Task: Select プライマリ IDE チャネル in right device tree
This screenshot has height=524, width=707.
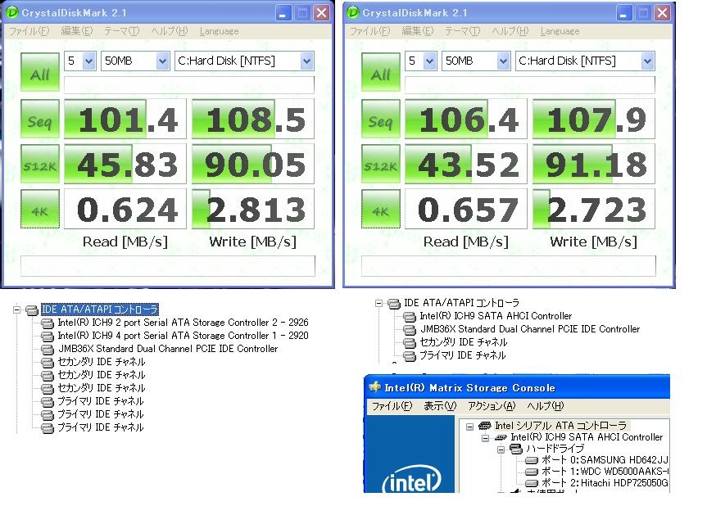Action: pos(463,355)
